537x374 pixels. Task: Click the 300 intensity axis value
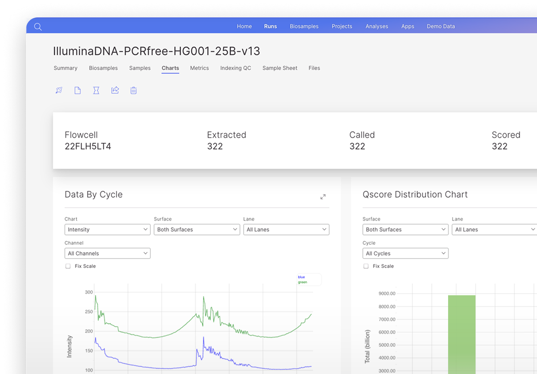point(89,292)
